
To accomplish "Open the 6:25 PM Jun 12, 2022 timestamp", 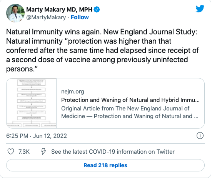I will [37, 136].
